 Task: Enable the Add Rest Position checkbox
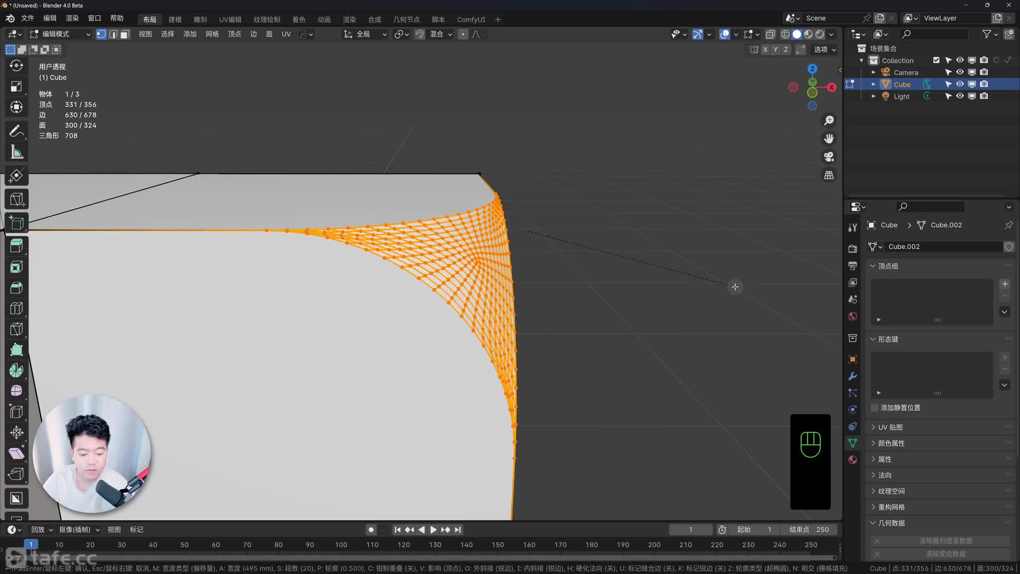874,408
